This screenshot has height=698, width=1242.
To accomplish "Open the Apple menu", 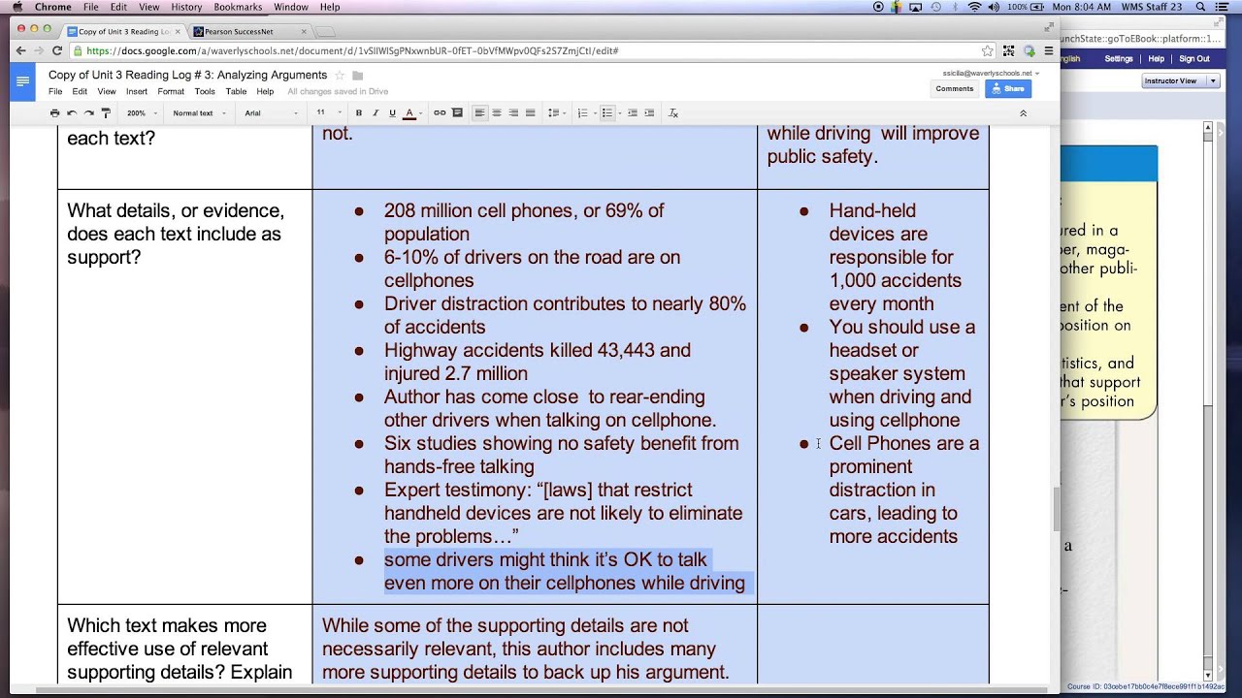I will point(16,7).
